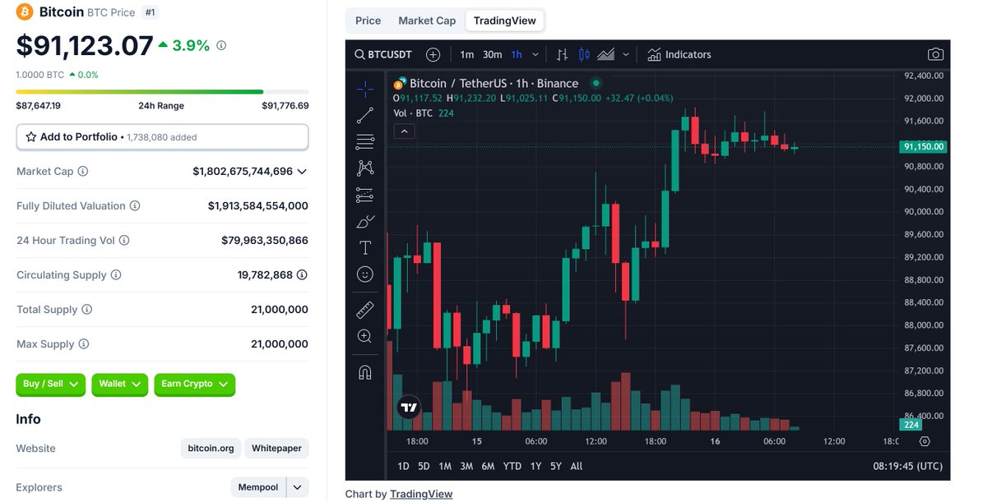The width and height of the screenshot is (987, 502).
Task: Set the date range to 1M
Action: (x=445, y=466)
